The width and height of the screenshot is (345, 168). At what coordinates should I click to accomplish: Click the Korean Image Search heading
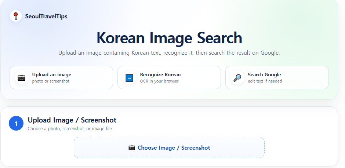click(169, 38)
